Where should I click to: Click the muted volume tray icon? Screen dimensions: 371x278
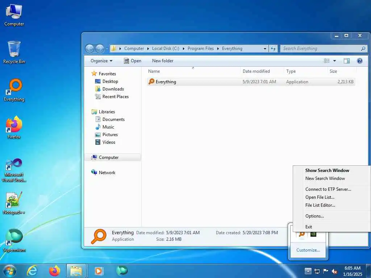coord(334,271)
